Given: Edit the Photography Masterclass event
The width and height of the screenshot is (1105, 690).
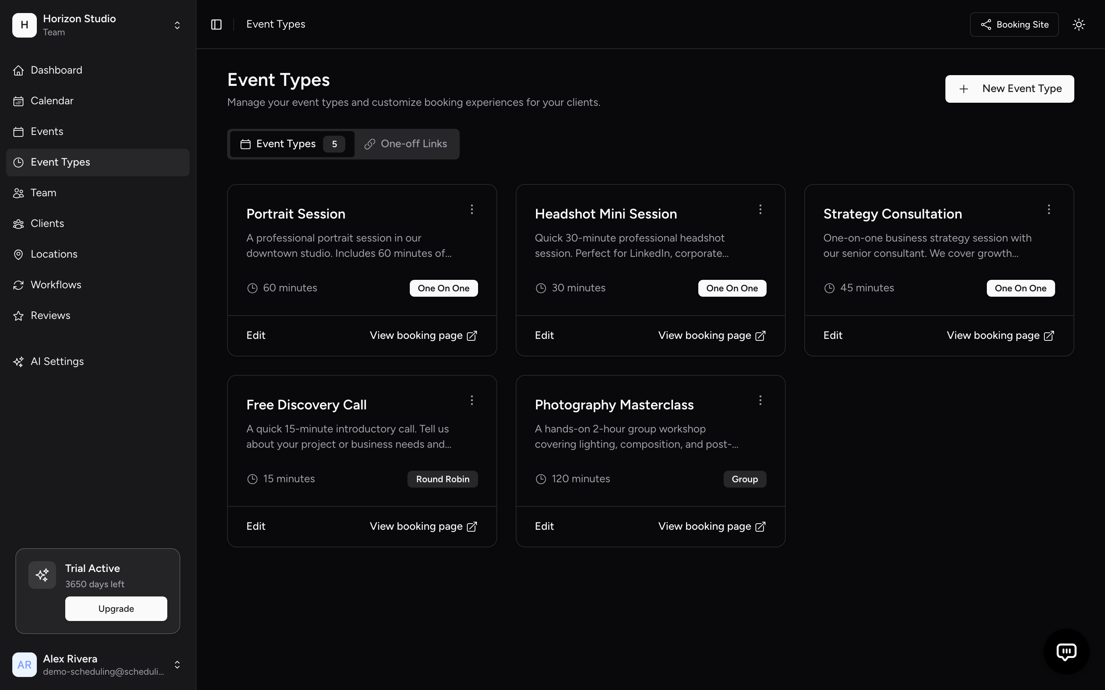Looking at the screenshot, I should click(544, 526).
